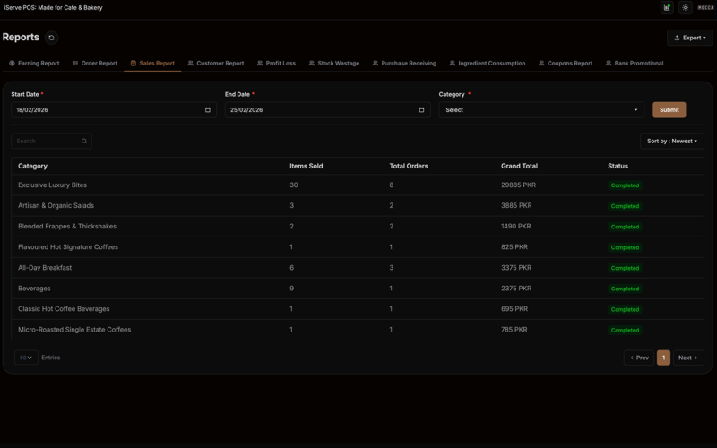
Task: Open Sort by Newest dropdown
Action: click(671, 141)
